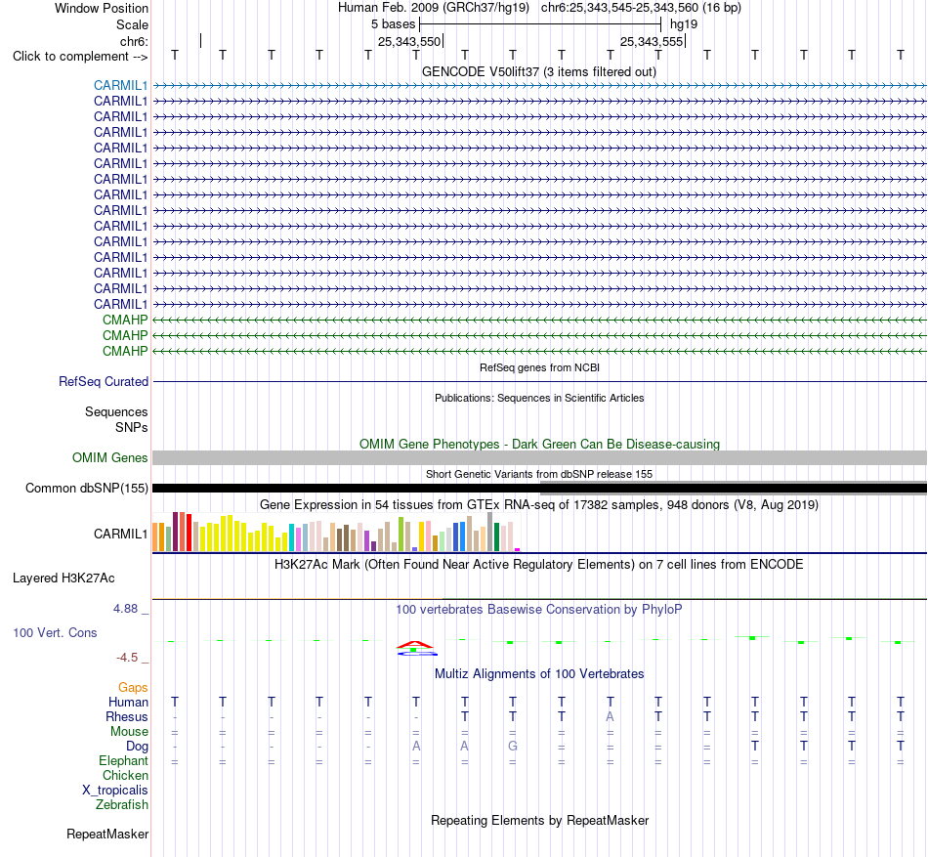Click the 'A' base in the Rhesus alignment row
The width and height of the screenshot is (928, 857).
610,716
